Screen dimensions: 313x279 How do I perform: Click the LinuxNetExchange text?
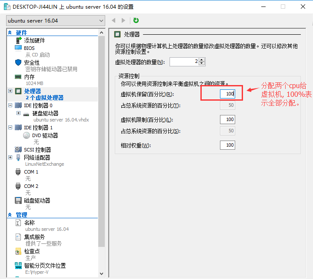[44, 164]
